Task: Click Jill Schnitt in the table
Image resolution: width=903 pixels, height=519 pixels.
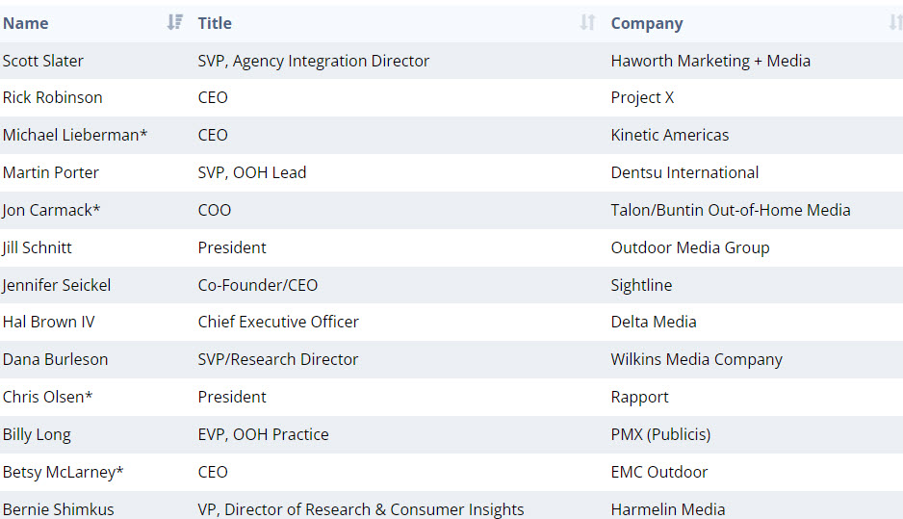Action: tap(39, 247)
